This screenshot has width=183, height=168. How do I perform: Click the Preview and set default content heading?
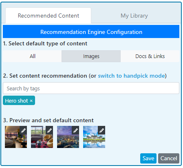(49, 120)
